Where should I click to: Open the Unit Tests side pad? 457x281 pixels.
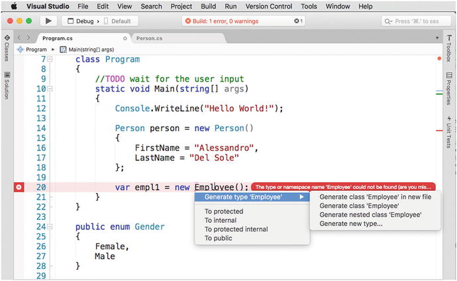(448, 133)
